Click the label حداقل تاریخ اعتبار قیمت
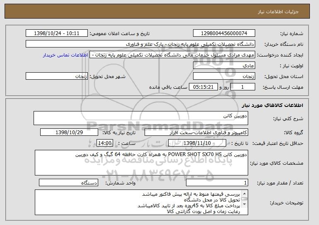The image size is (319, 225). point(278,143)
